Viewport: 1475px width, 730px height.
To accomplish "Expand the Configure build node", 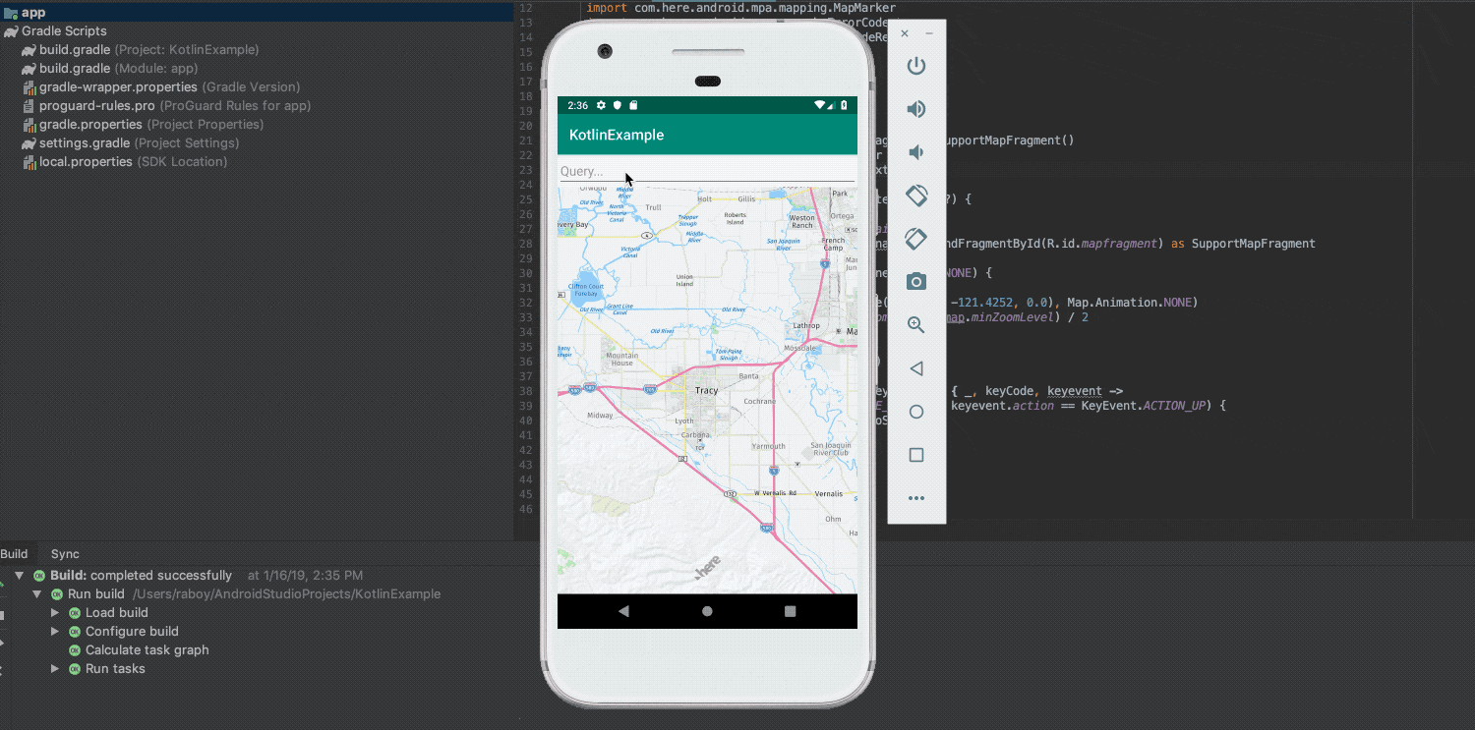I will tap(55, 632).
